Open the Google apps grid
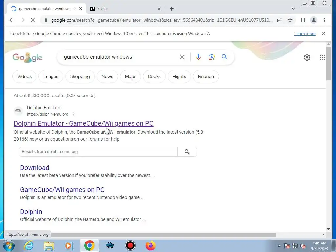This screenshot has width=336, height=252. [x=322, y=57]
